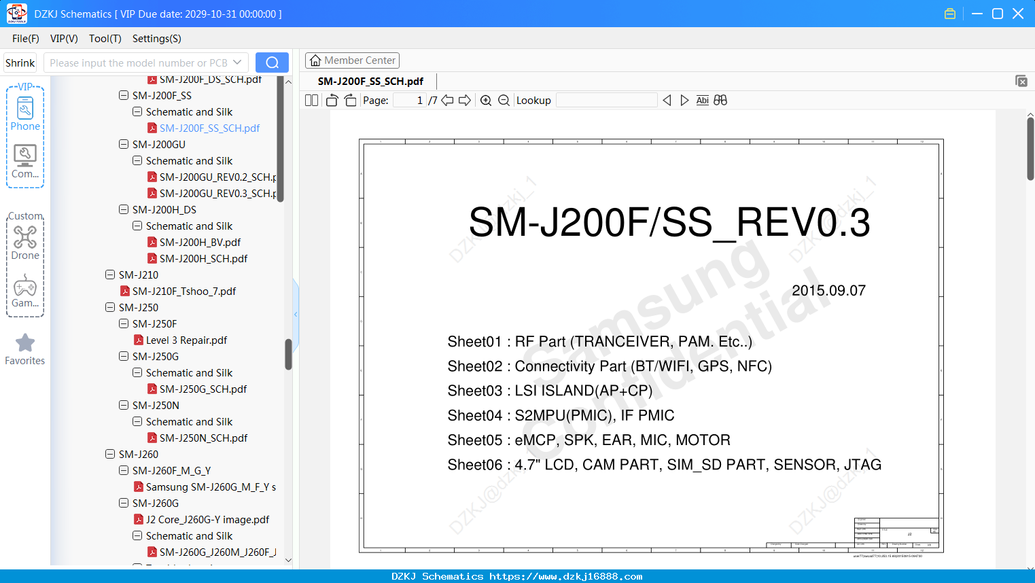Collapse the SM-J250F node
The image size is (1035, 583).
pyautogui.click(x=124, y=323)
